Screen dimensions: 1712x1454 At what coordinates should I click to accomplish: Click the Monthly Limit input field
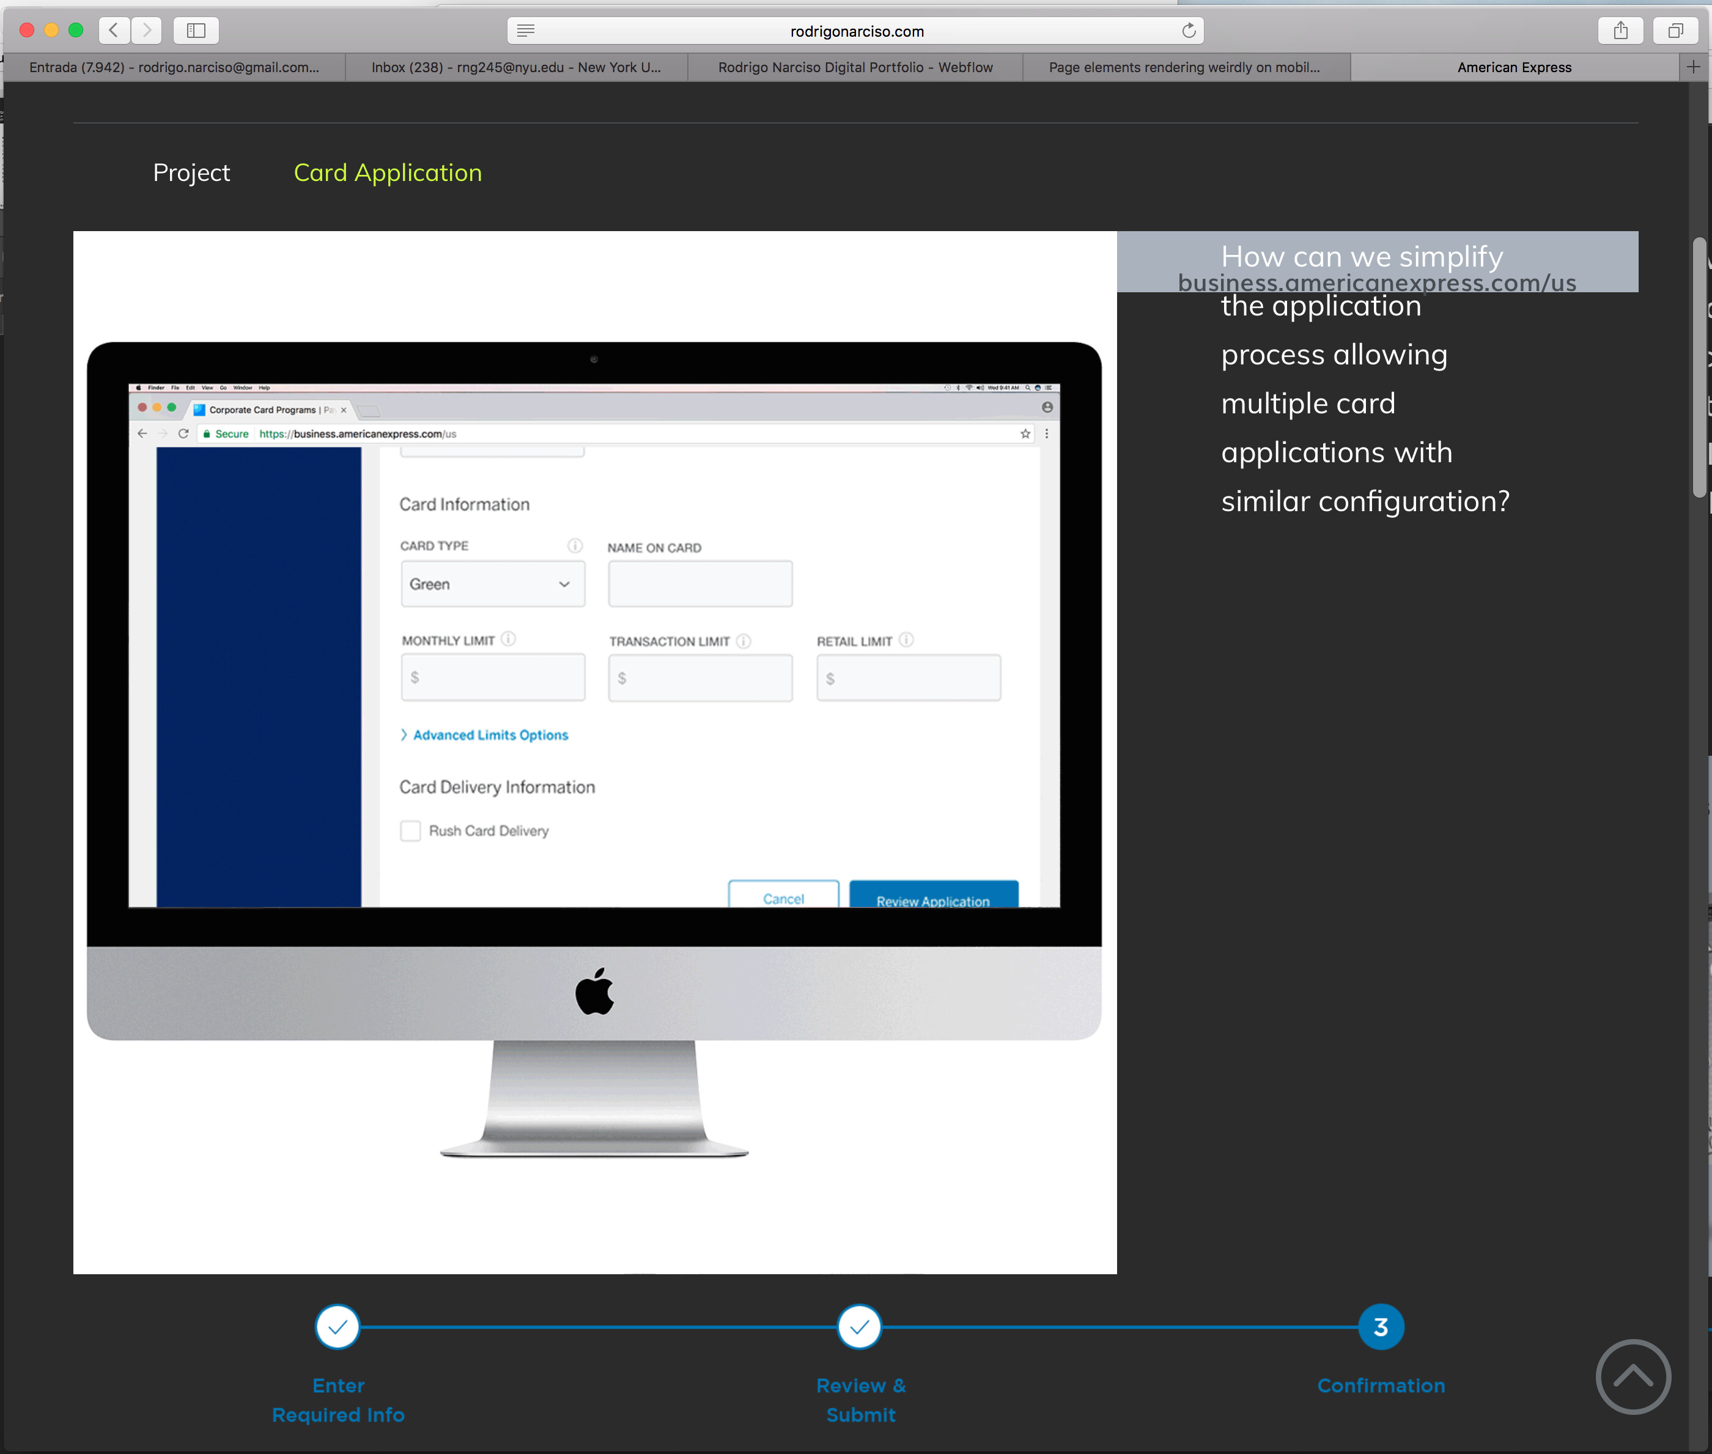pos(493,677)
